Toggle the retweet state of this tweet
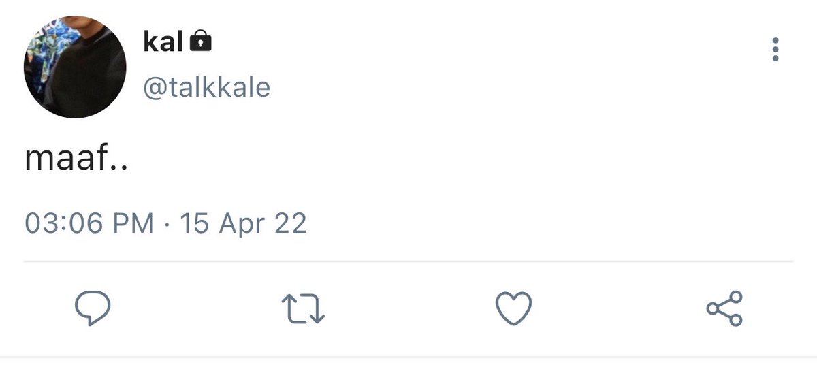Viewport: 817px width, 369px height. [303, 310]
